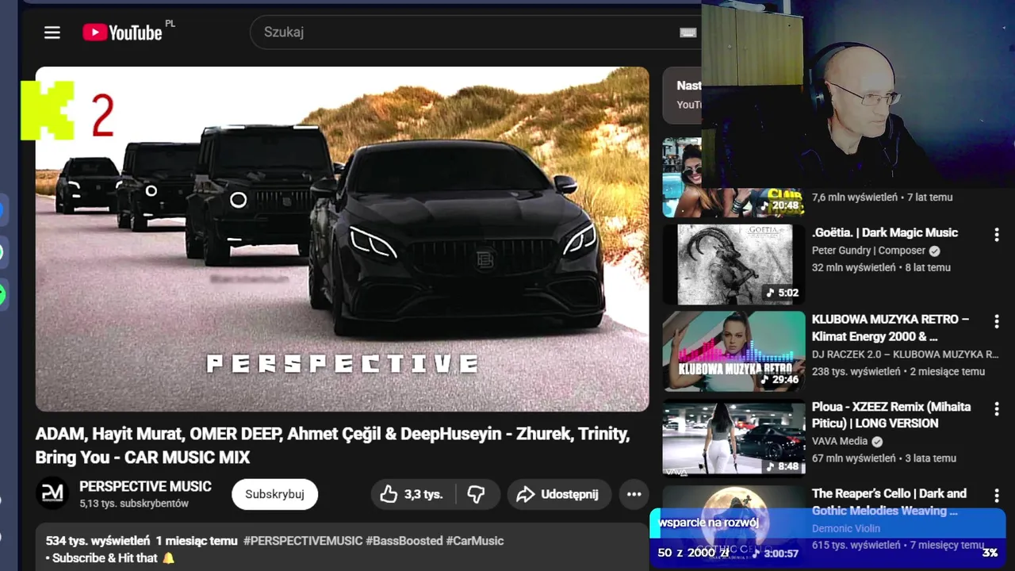Open Ploua - XZEEZ Remix video title

point(891,415)
